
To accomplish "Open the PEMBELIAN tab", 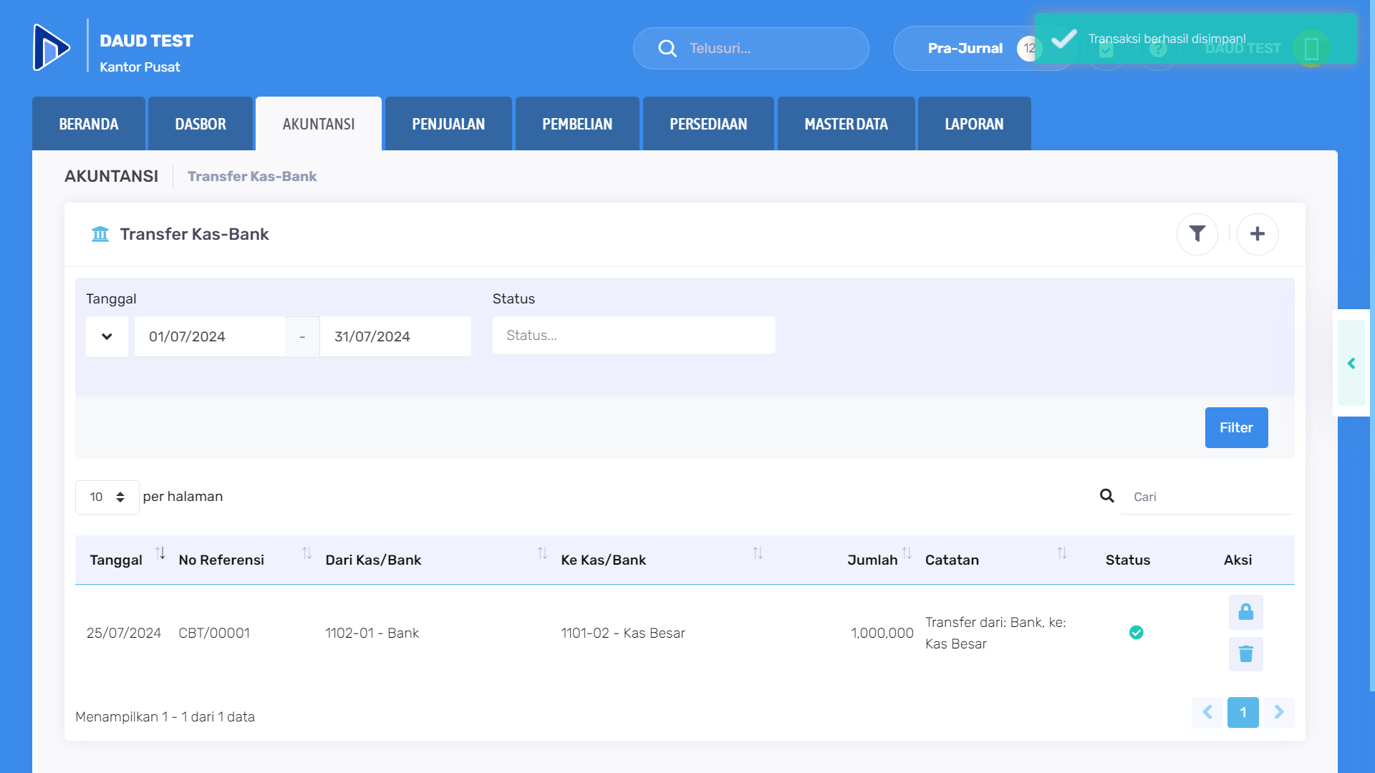I will [577, 124].
